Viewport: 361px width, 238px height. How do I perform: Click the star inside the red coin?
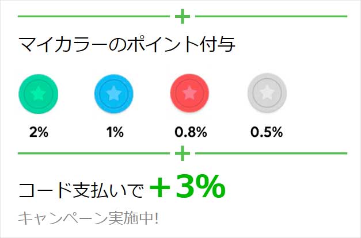(189, 93)
